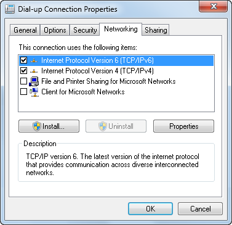232x225 pixels.
Task: Click the File and Printer Sharing computer icon
Action: (34, 81)
